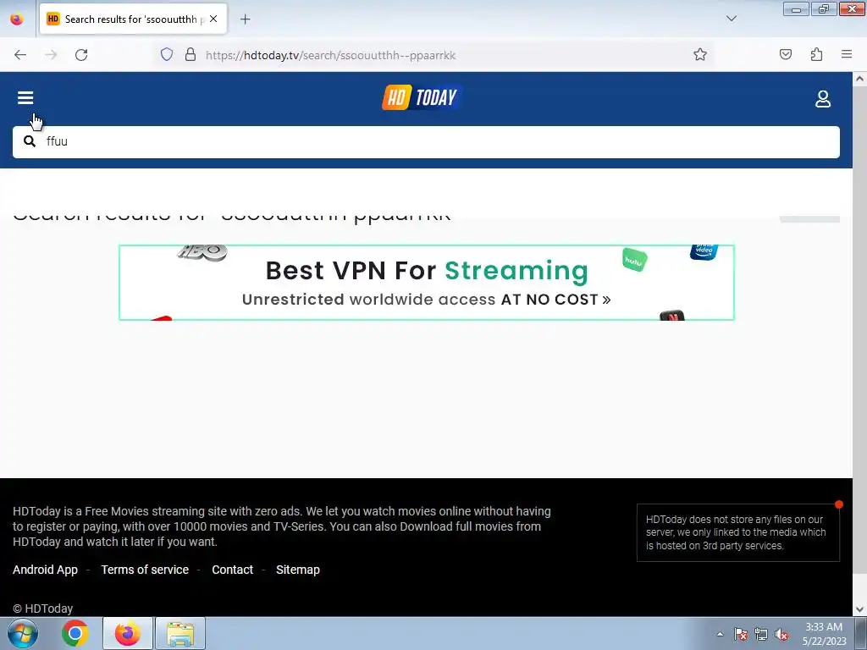Click the © HDToday footer text
This screenshot has width=867, height=650.
(x=42, y=609)
